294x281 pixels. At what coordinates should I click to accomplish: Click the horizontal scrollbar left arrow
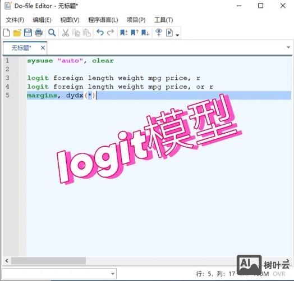click(x=7, y=261)
